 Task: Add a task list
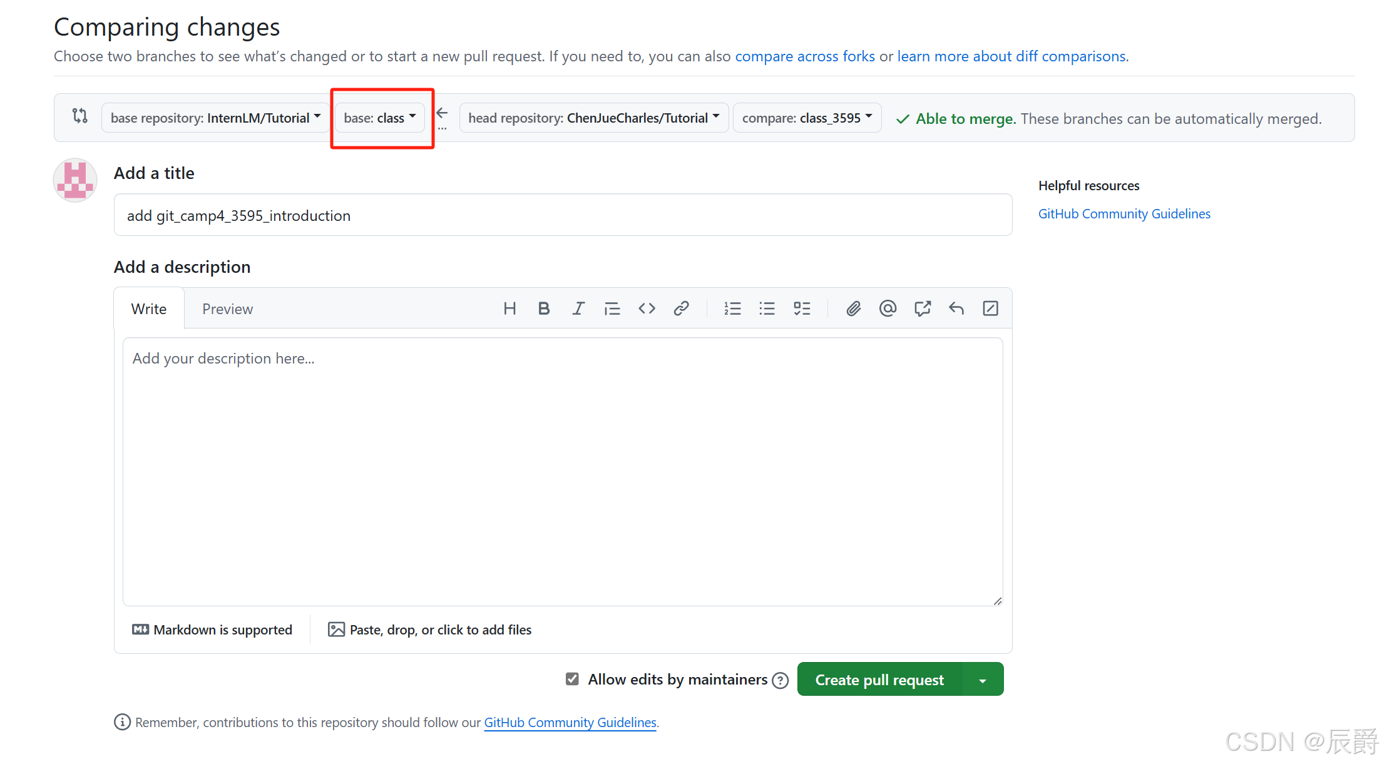(x=801, y=308)
